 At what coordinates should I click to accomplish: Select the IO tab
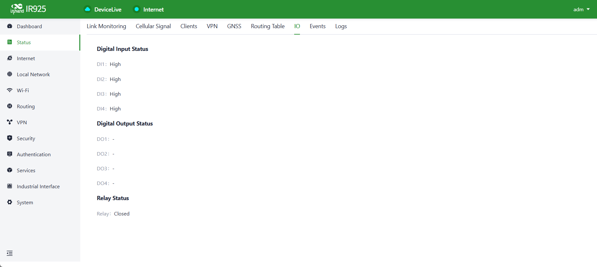(297, 26)
